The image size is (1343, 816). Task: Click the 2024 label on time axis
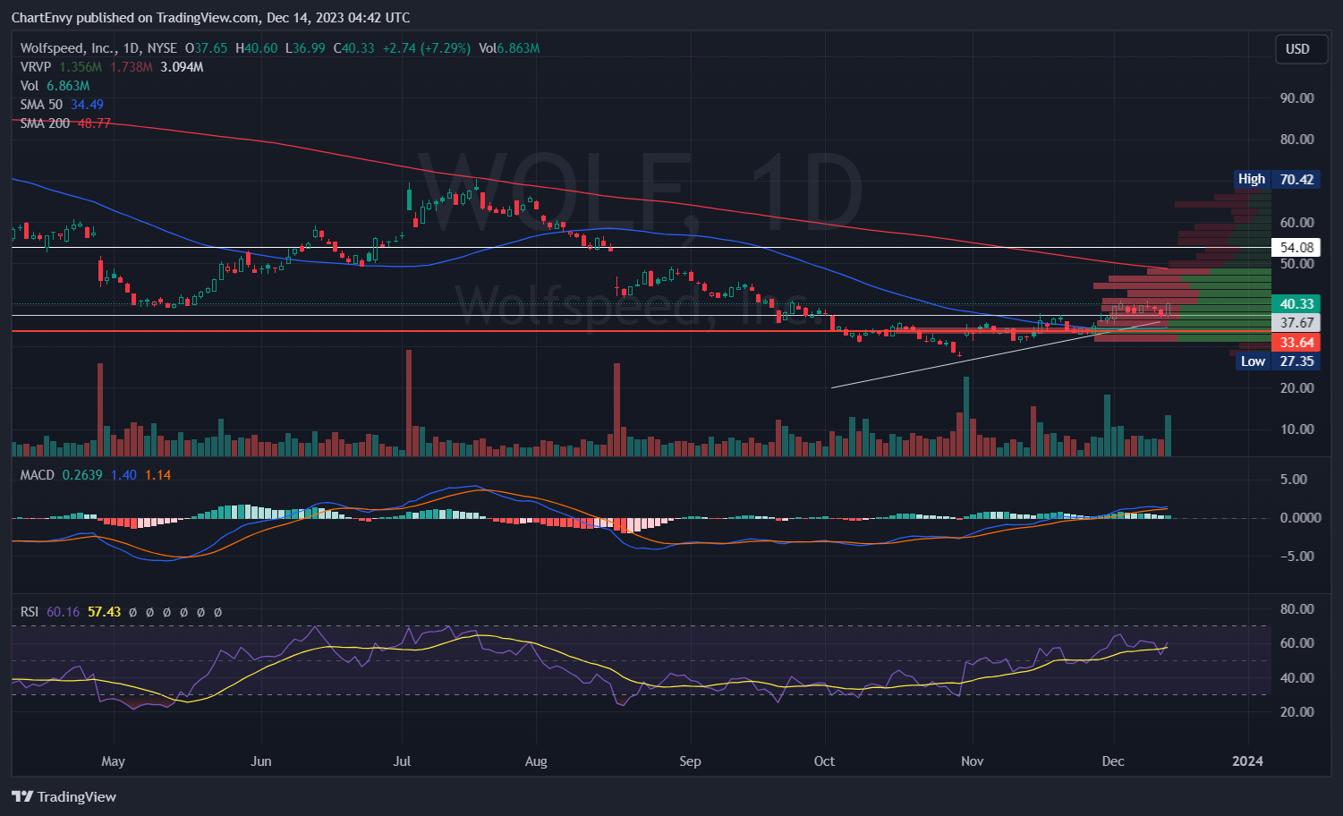pos(1247,761)
